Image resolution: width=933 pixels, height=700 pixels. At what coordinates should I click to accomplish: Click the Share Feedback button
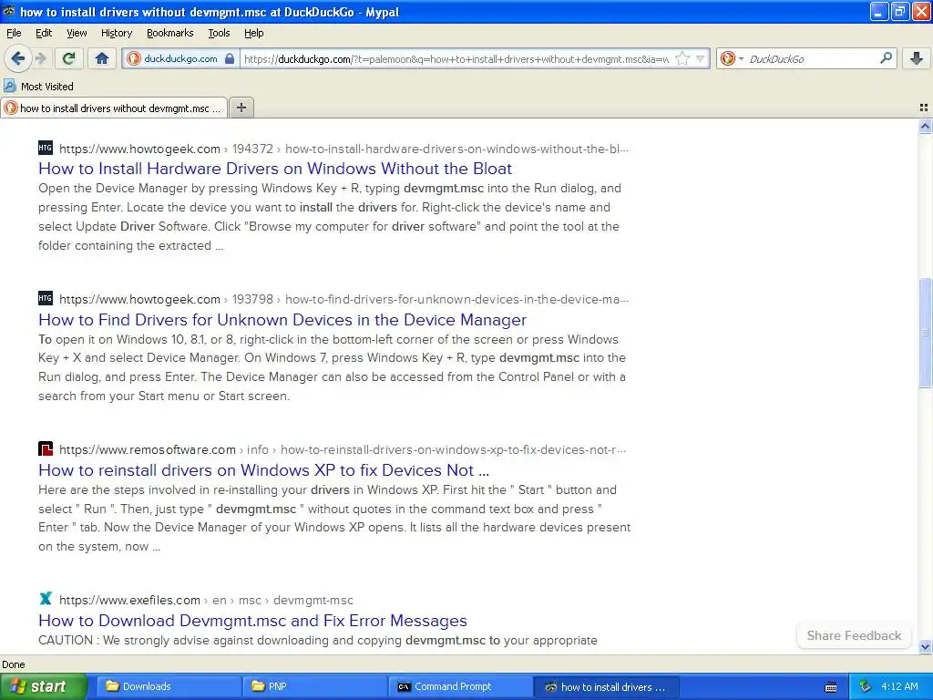[854, 635]
